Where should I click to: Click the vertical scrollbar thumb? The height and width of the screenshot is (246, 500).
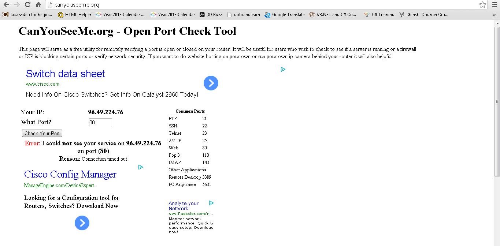point(497,102)
